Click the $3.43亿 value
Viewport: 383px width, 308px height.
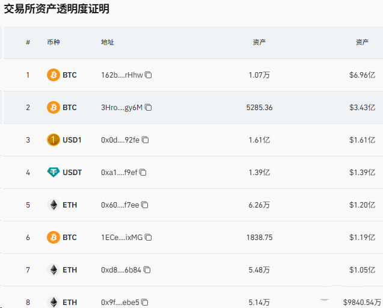point(362,107)
